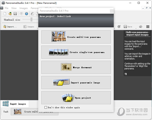Open the hamburger menu icon
Screen dimensions: 152x120
click(x=148, y=27)
